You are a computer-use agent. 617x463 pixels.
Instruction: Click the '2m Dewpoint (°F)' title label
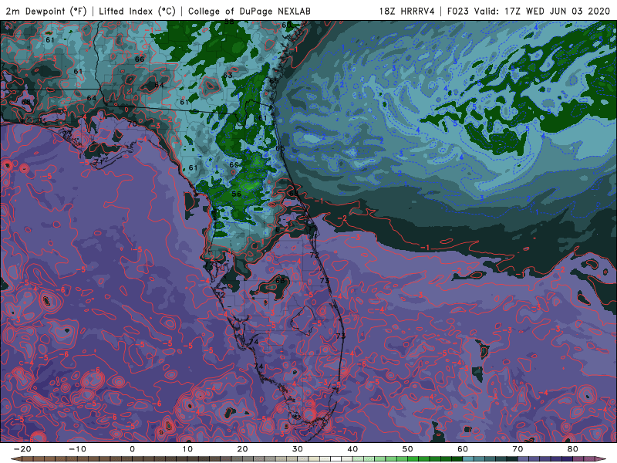(x=46, y=11)
